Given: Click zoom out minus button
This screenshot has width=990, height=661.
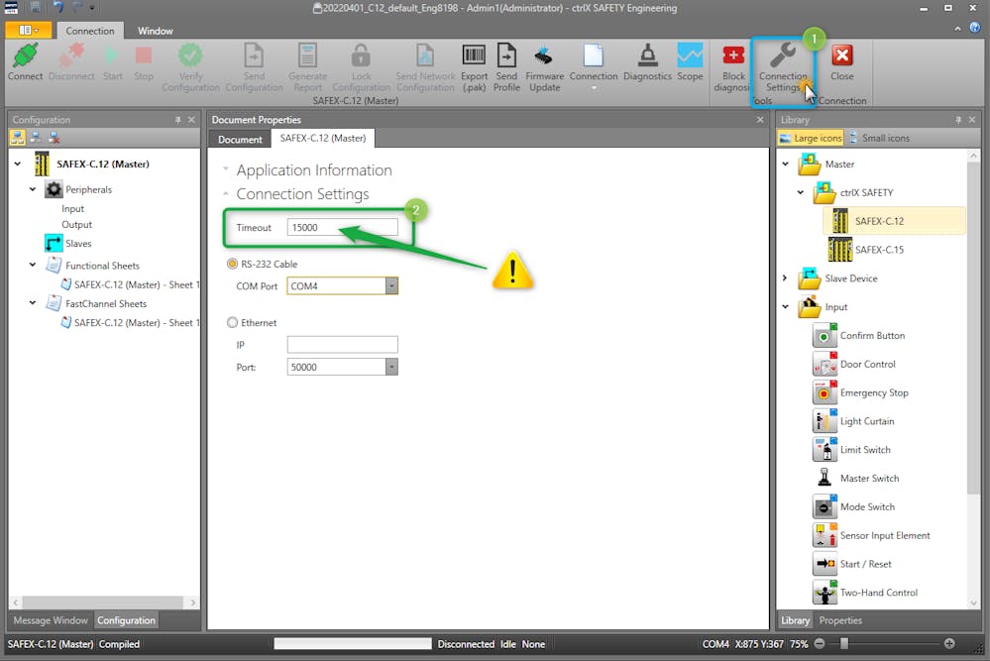Looking at the screenshot, I should coord(819,643).
